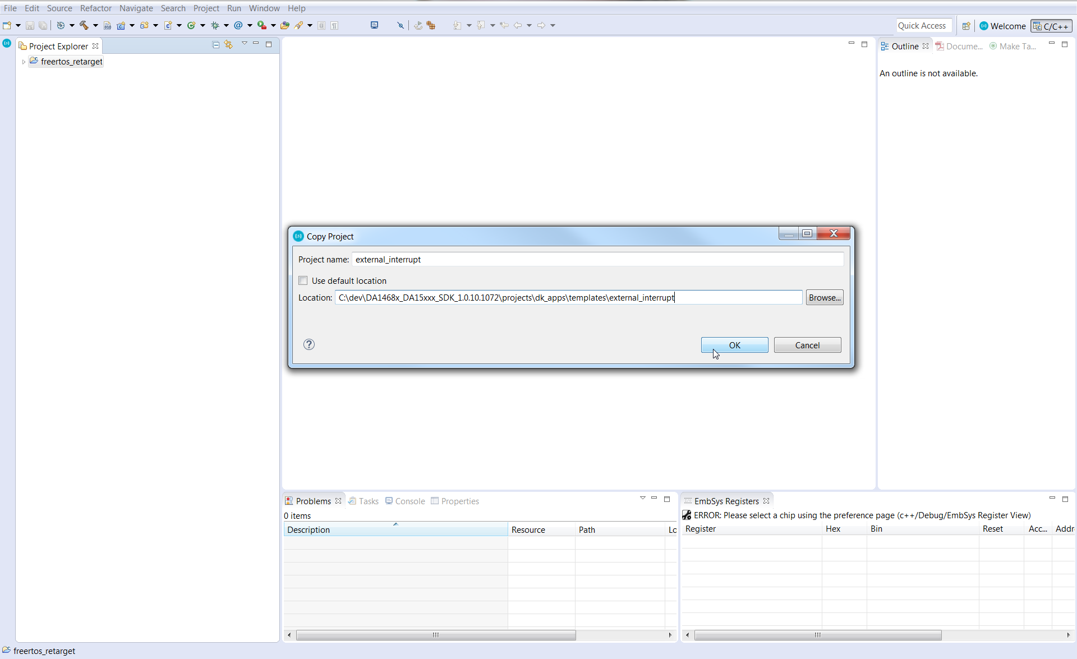The image size is (1077, 659).
Task: Open the Project Explorer view menu dropdown
Action: click(x=245, y=44)
